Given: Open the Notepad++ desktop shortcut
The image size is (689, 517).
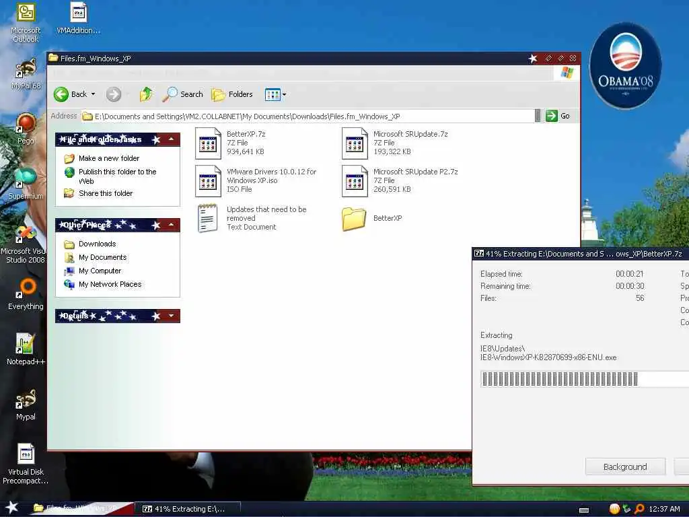Looking at the screenshot, I should tap(26, 349).
